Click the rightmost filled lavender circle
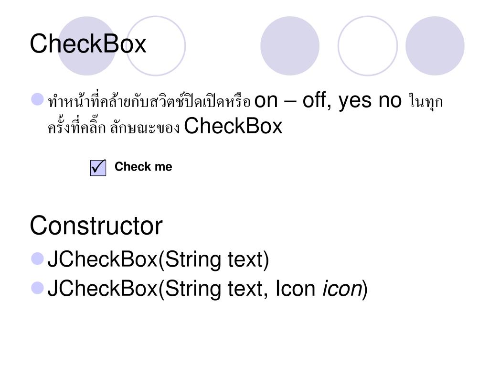Viewport: 489px width, 367px height. (435, 46)
